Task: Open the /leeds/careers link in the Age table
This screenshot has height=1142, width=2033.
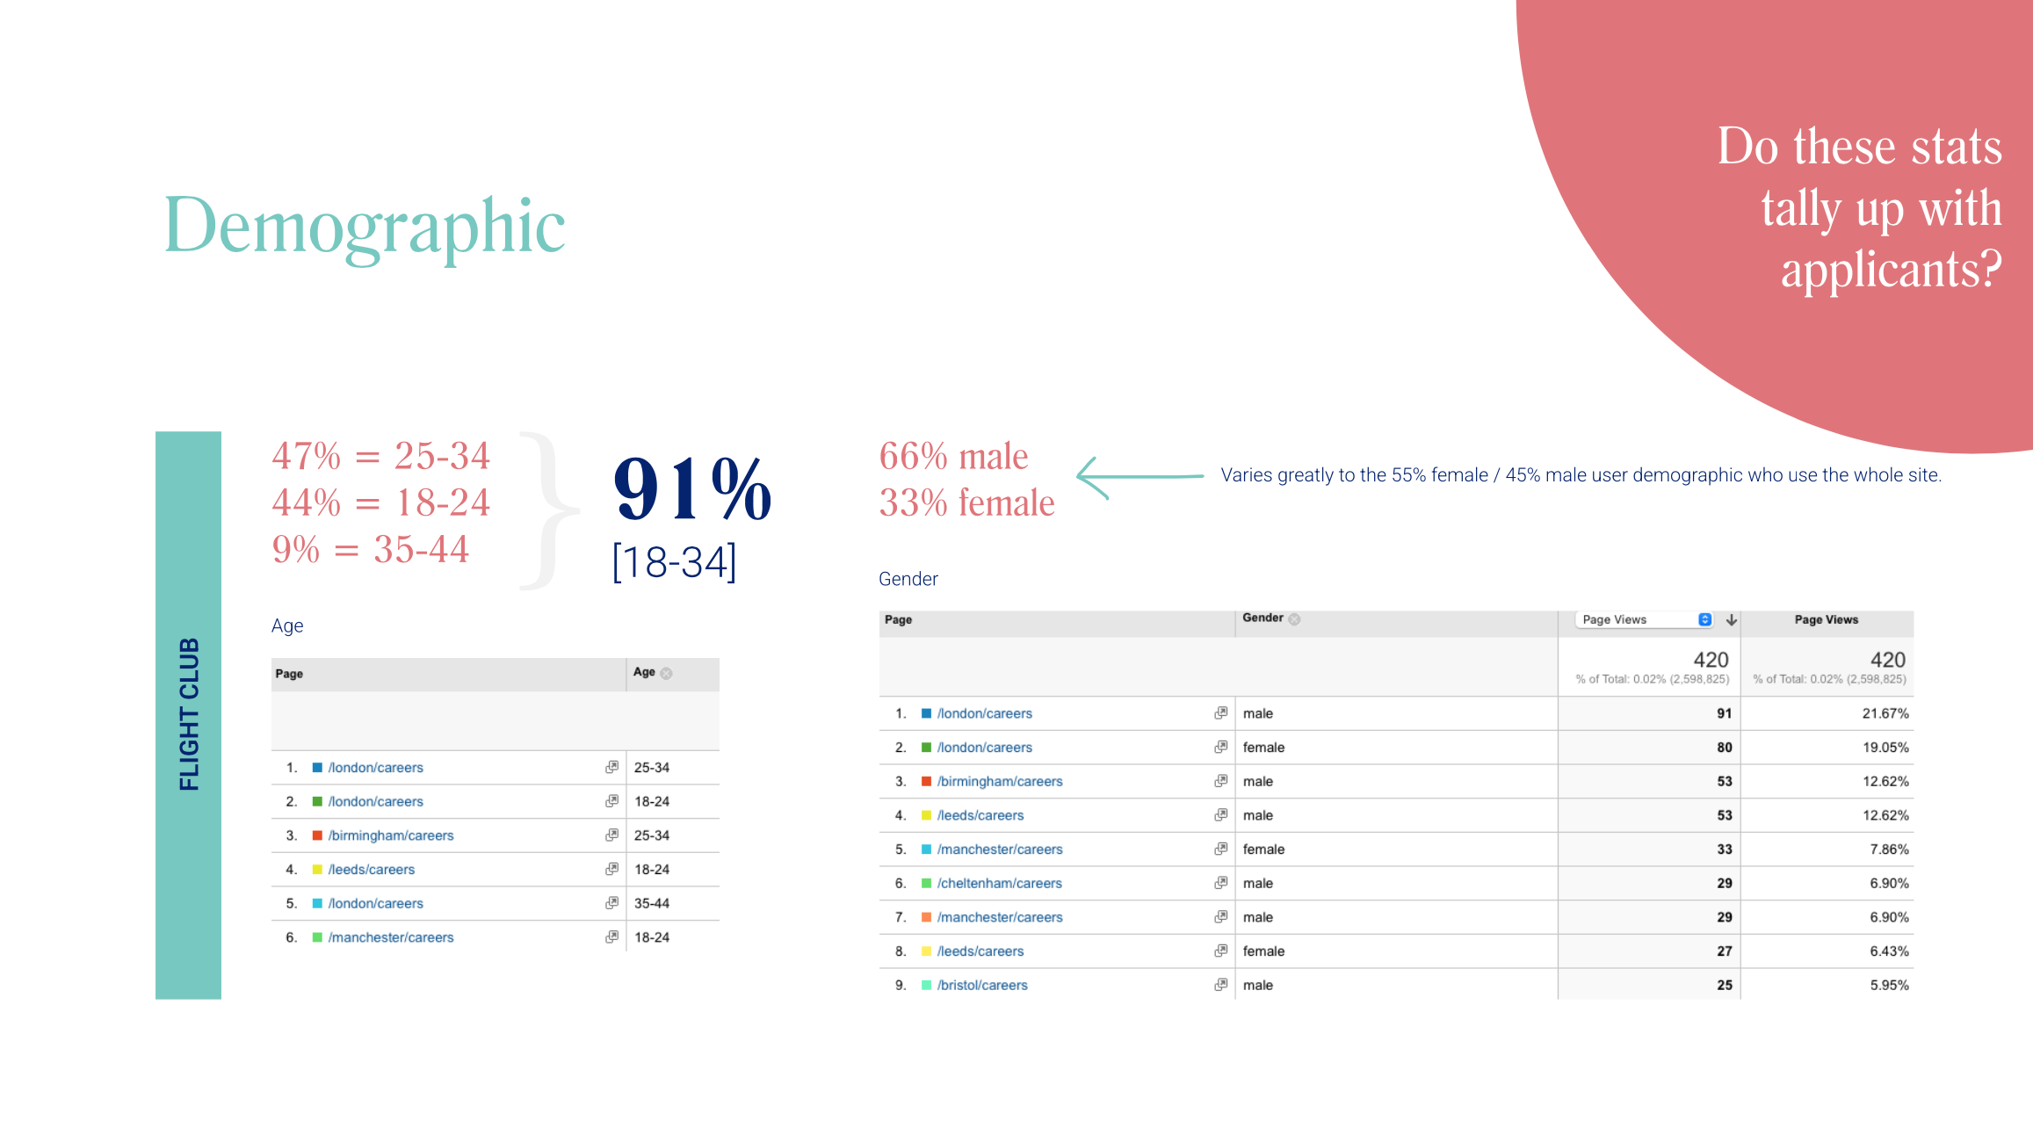Action: point(371,870)
